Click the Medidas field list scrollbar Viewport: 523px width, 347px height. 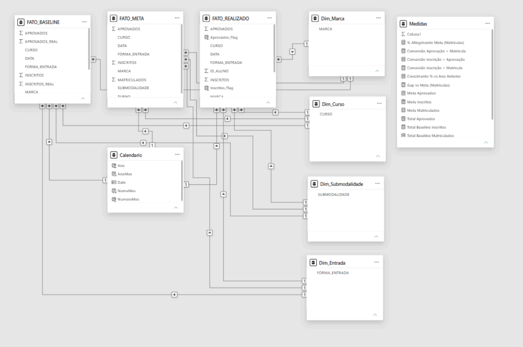[x=492, y=75]
